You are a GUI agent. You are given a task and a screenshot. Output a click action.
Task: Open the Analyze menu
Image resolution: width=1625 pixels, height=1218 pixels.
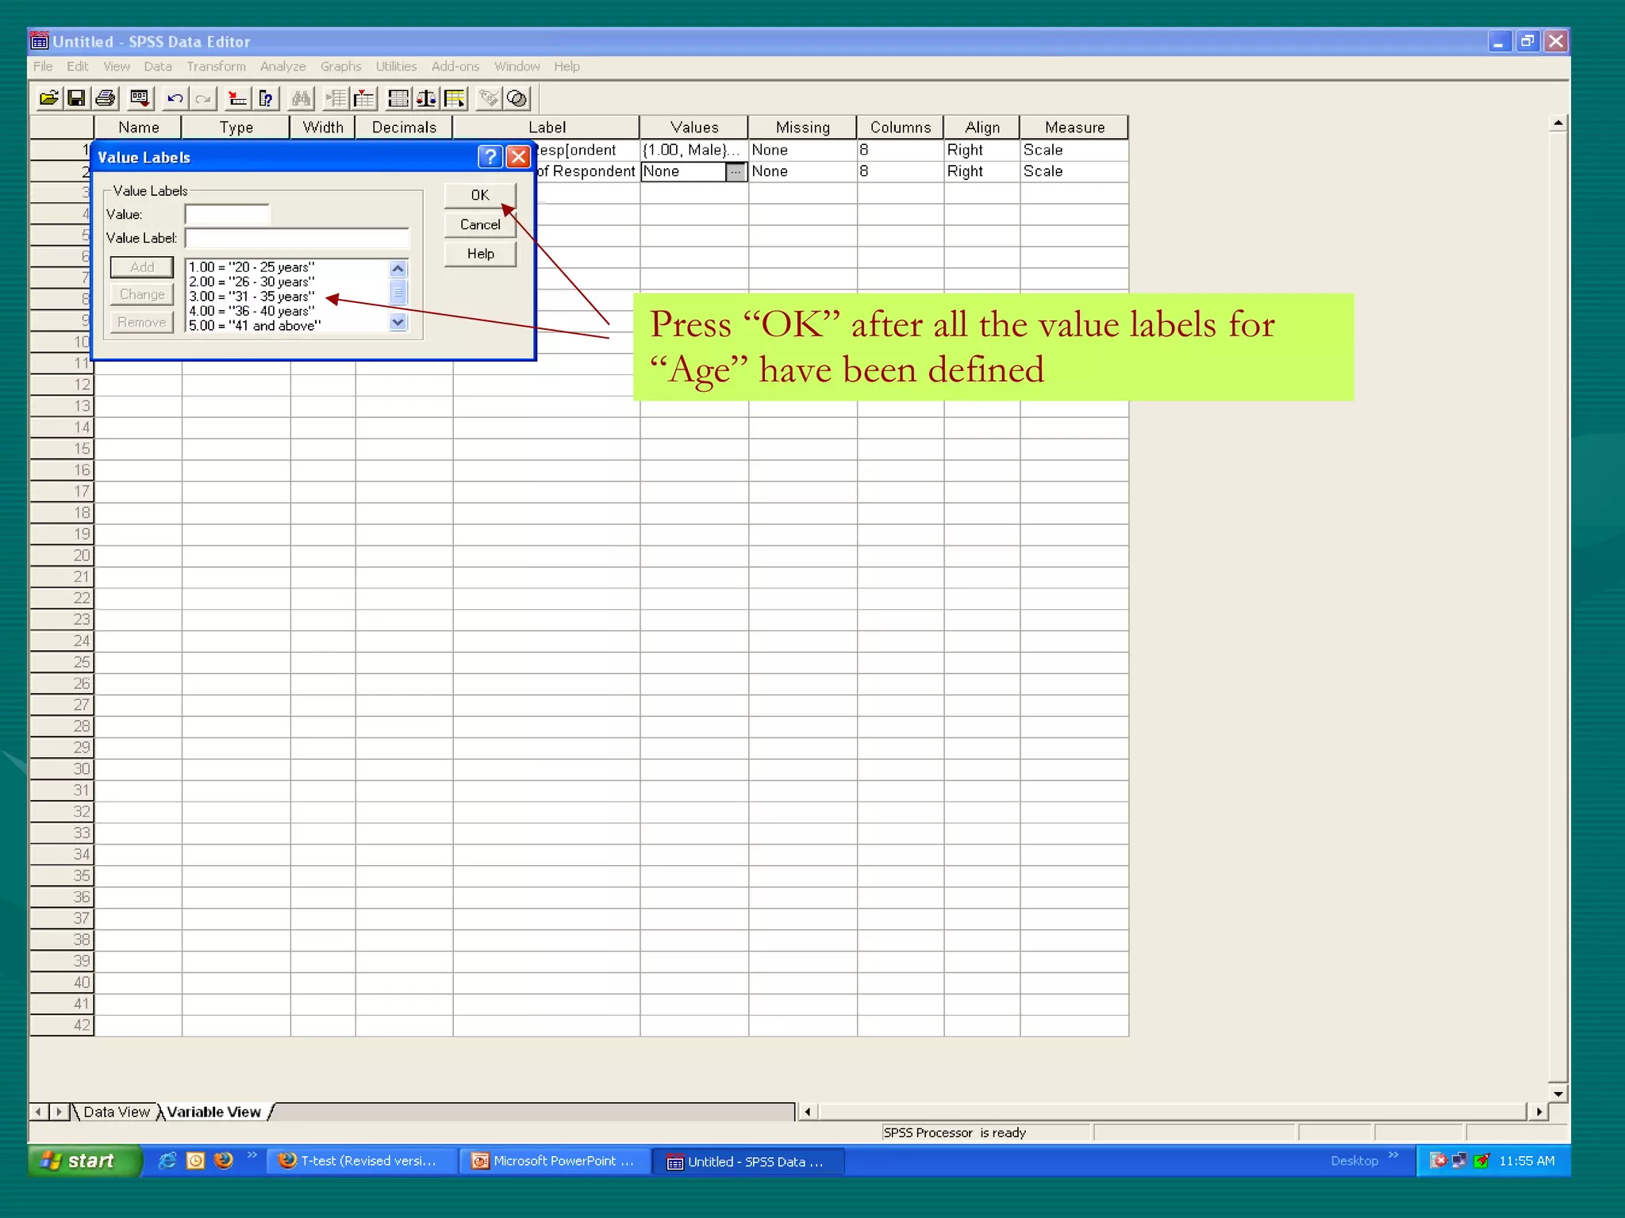pos(282,67)
